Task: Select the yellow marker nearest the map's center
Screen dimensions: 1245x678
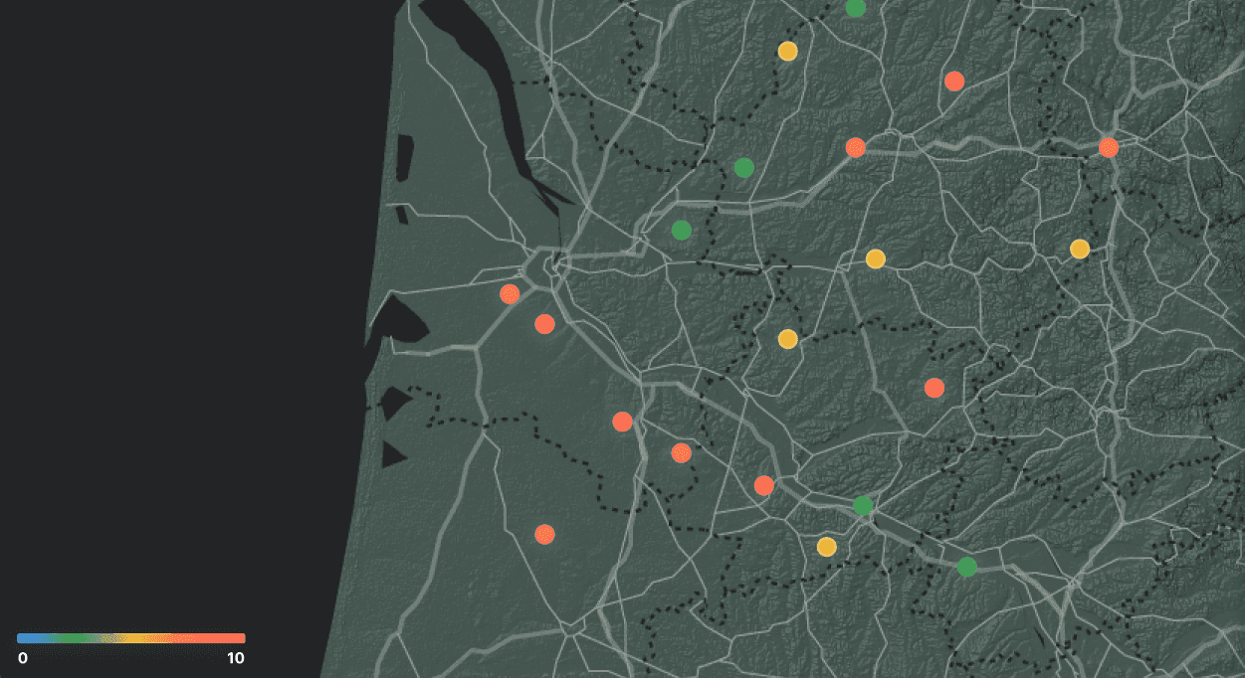Action: (x=787, y=339)
